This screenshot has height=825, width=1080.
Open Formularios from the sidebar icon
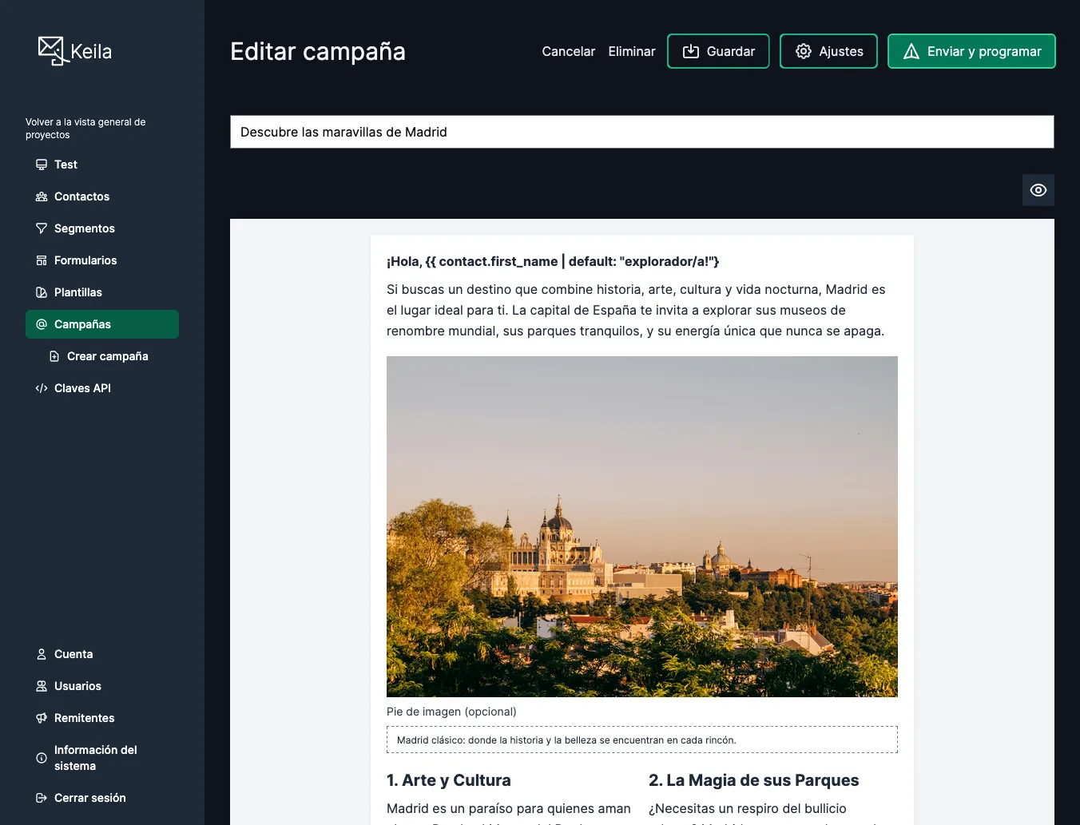41,260
